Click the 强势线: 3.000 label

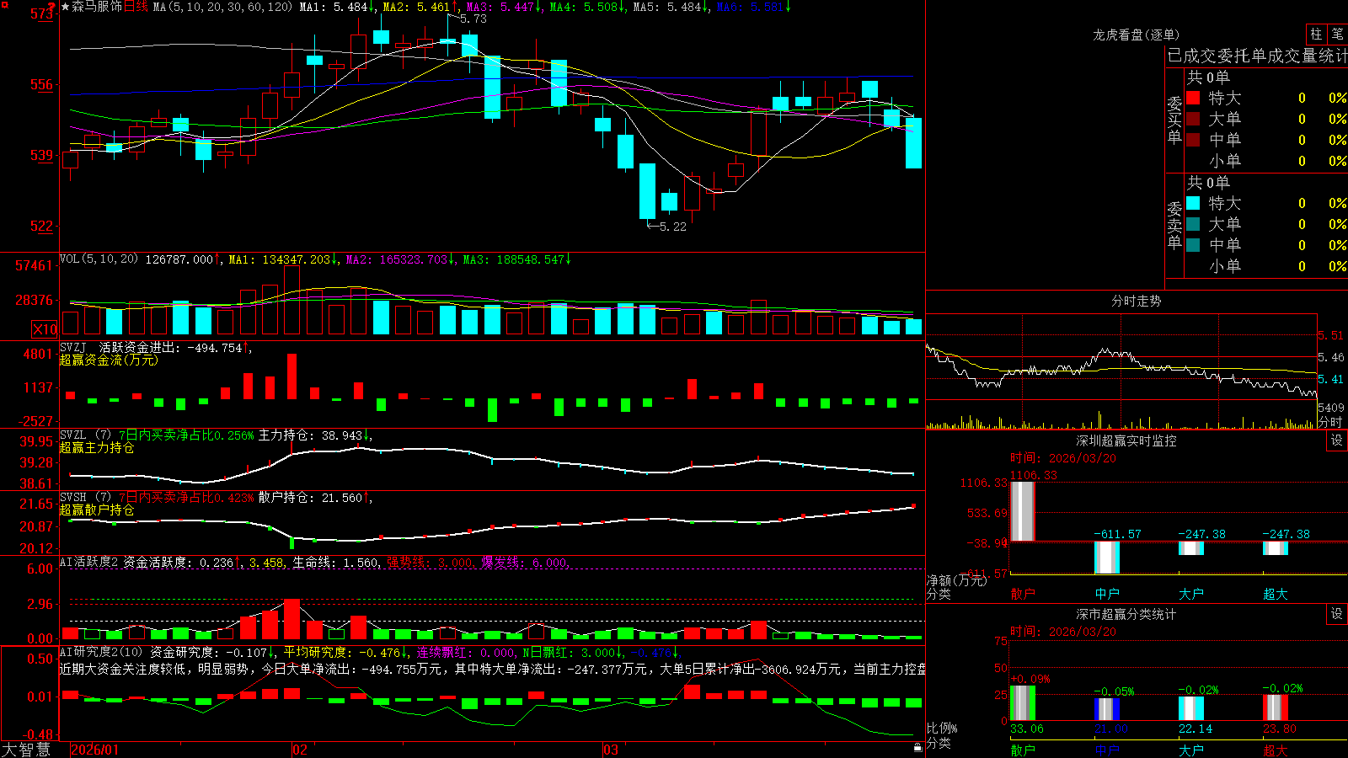tap(430, 562)
